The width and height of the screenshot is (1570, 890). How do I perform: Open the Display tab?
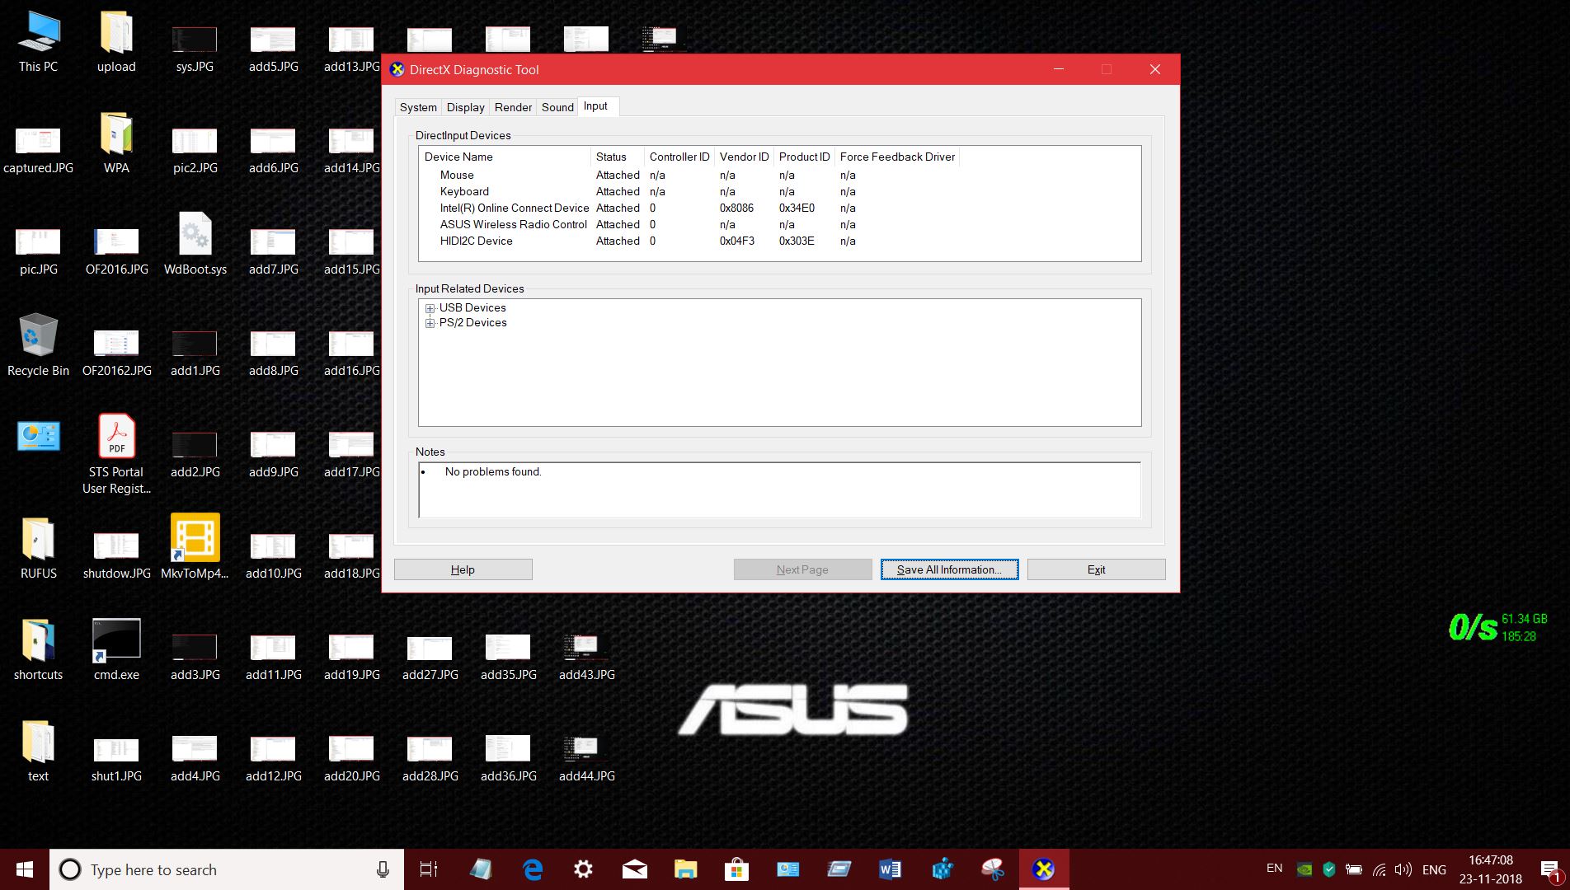tap(465, 107)
